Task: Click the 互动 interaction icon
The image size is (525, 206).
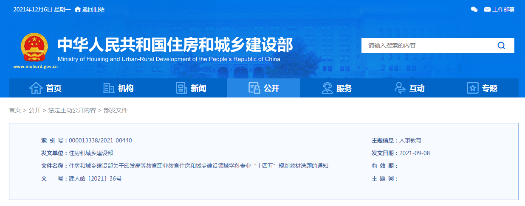Action: 400,88
